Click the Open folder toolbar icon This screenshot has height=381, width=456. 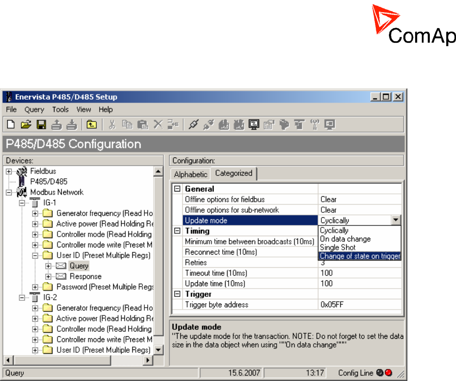pos(26,124)
